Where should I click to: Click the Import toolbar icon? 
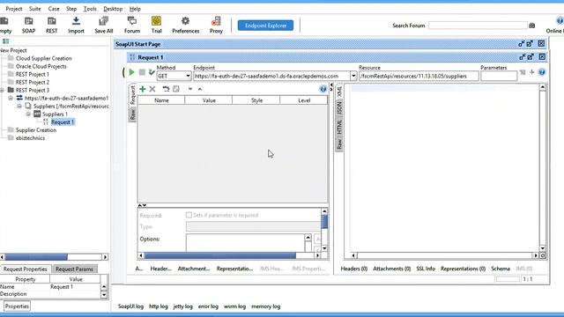click(x=76, y=25)
